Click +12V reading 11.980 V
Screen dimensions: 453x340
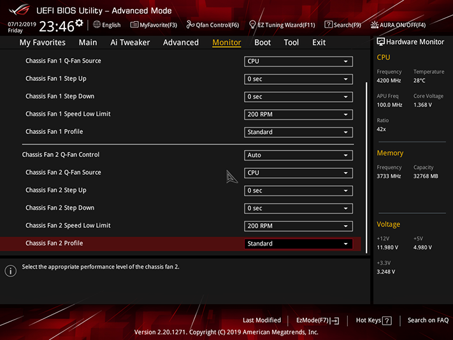pyautogui.click(x=387, y=248)
